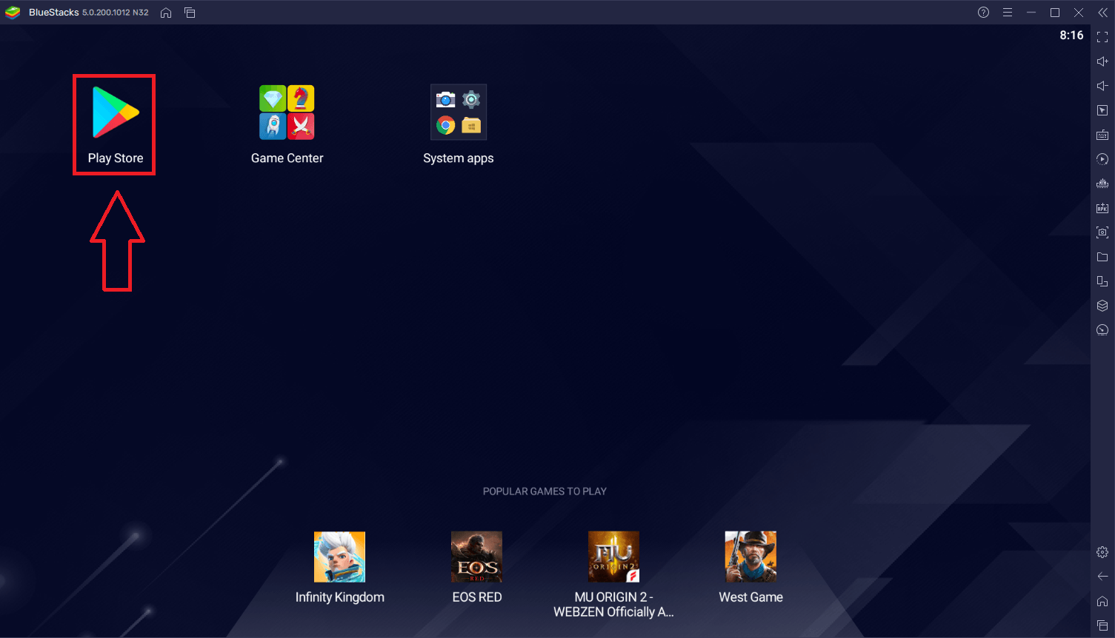
Task: Click the volume up icon
Action: click(x=1102, y=61)
